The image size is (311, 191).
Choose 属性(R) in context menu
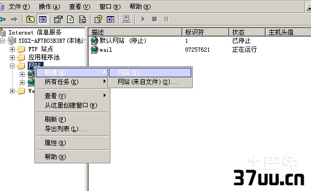click(72, 142)
